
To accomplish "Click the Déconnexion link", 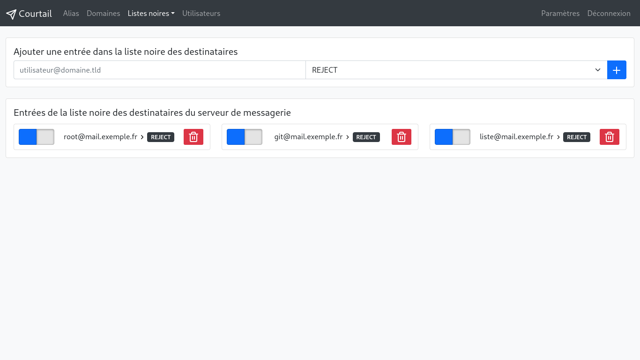I will pos(609,14).
